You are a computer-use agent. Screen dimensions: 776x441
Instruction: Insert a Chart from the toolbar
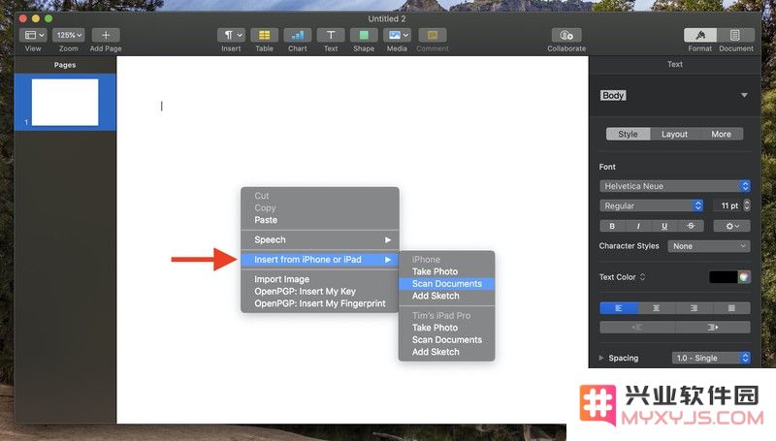point(298,35)
